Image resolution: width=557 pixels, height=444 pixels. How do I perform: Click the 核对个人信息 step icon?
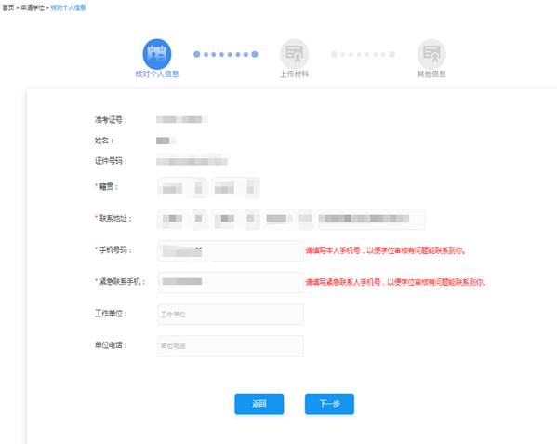point(157,54)
